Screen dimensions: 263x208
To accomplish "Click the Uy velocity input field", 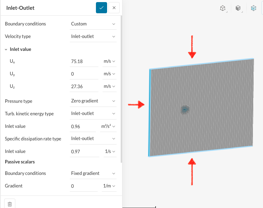I will pyautogui.click(x=84, y=74).
